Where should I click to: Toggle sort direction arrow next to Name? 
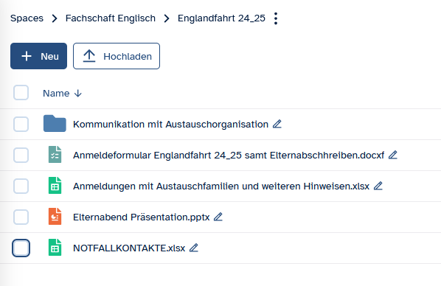coord(78,94)
